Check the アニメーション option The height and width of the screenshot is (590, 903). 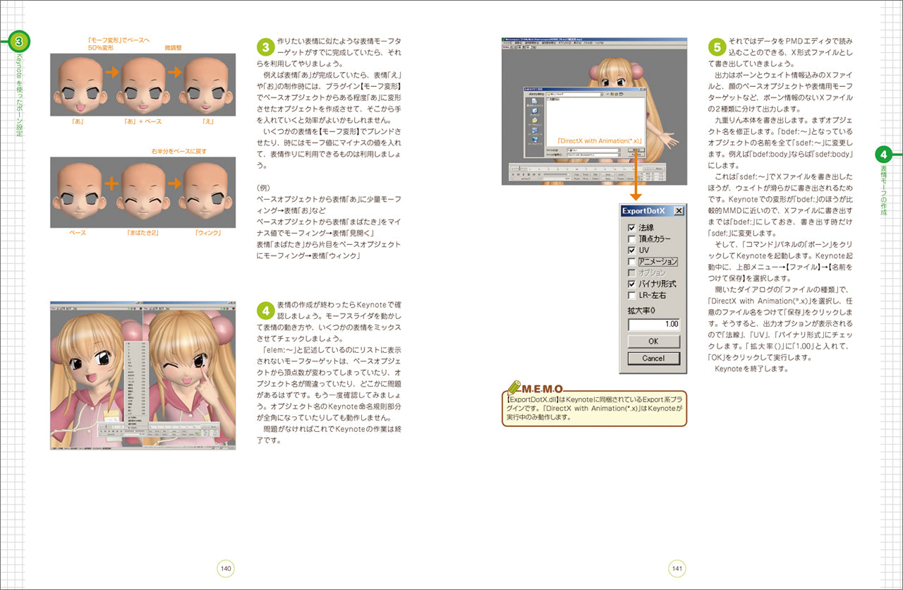tap(631, 261)
